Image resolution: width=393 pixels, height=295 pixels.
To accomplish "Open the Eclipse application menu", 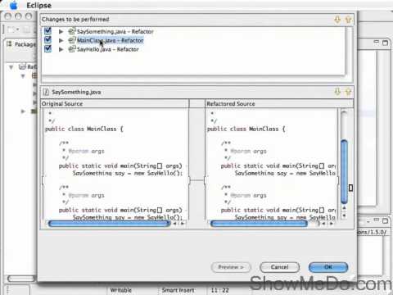I will pyautogui.click(x=38, y=5).
